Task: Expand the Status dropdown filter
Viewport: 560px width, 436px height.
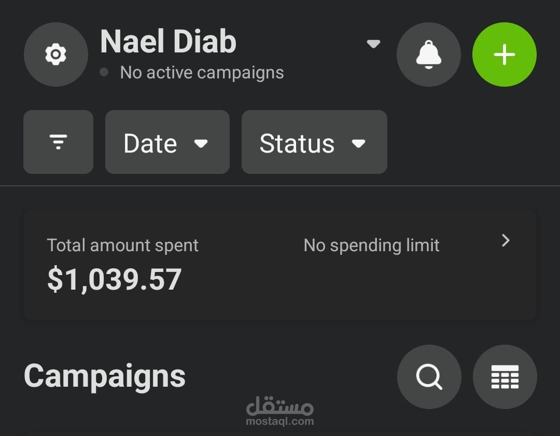Action: coord(314,142)
